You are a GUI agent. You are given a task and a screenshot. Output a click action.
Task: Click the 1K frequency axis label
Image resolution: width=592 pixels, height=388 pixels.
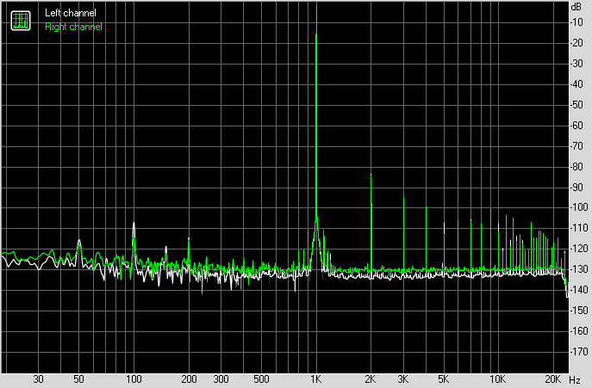point(315,379)
